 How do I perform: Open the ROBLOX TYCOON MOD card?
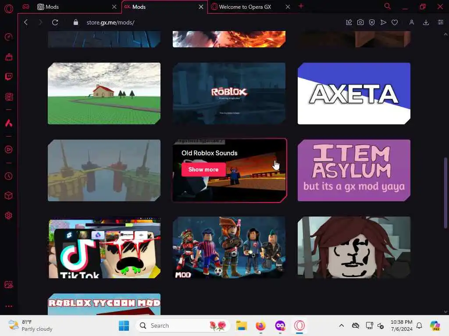pyautogui.click(x=104, y=304)
